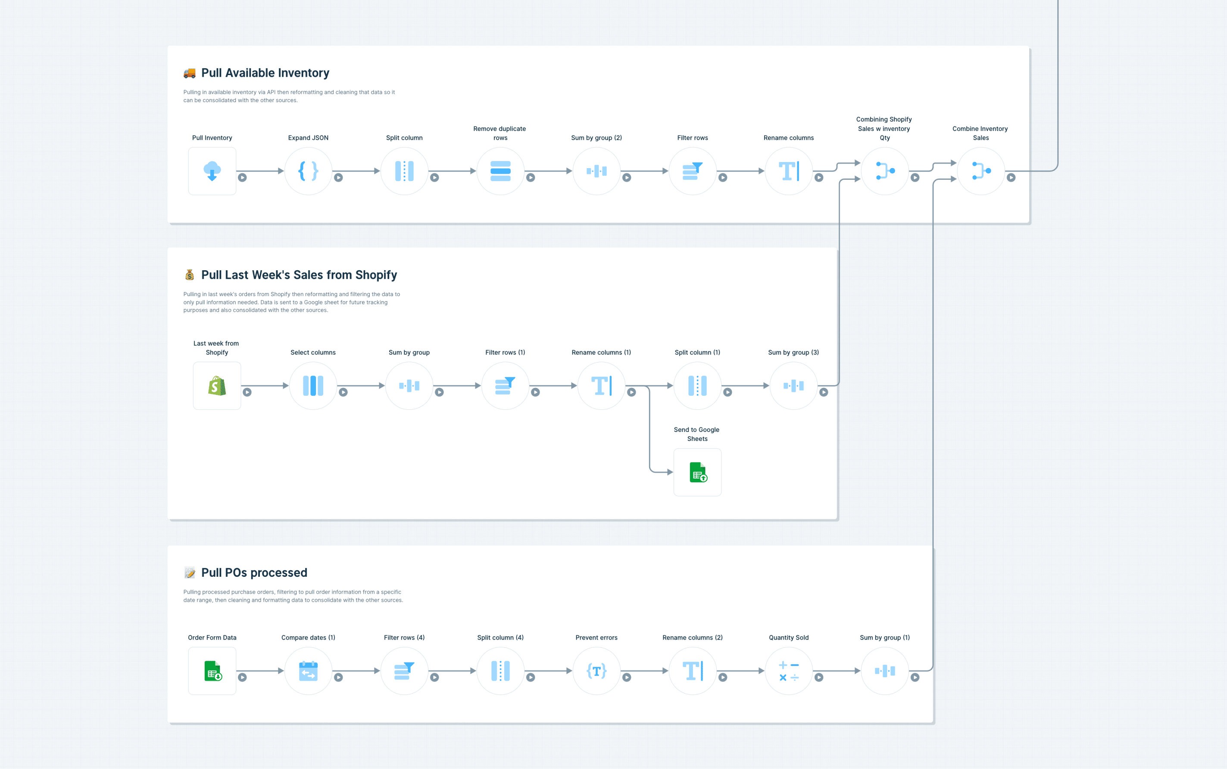Click the Split column node in Pull Available Inventory
Viewport: 1227px width, 769px height.
(x=404, y=171)
